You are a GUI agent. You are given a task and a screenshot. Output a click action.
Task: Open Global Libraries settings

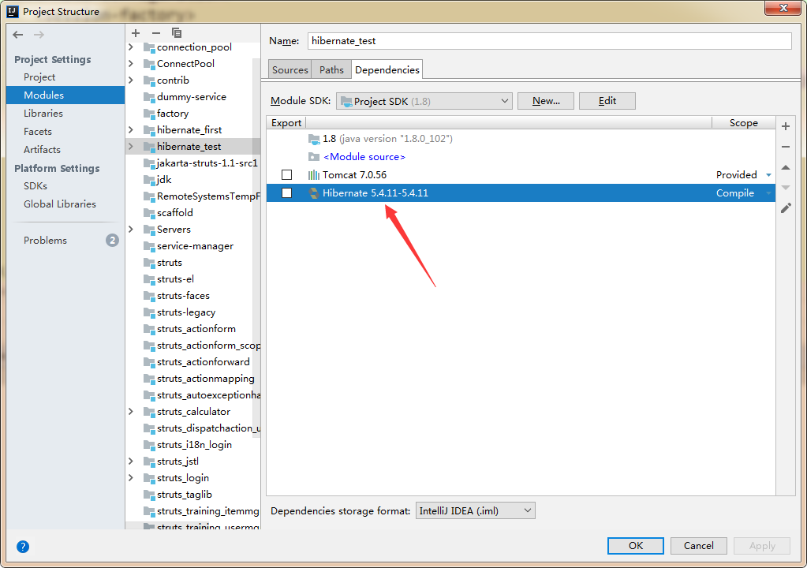tap(60, 204)
